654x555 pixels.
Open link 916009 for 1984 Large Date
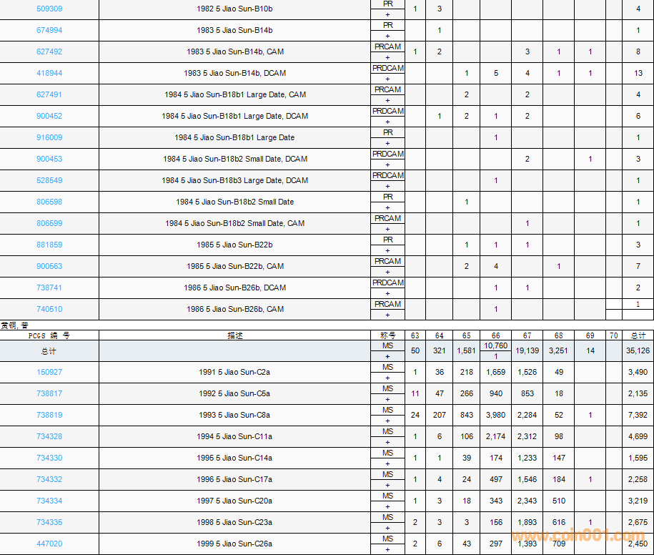49,137
